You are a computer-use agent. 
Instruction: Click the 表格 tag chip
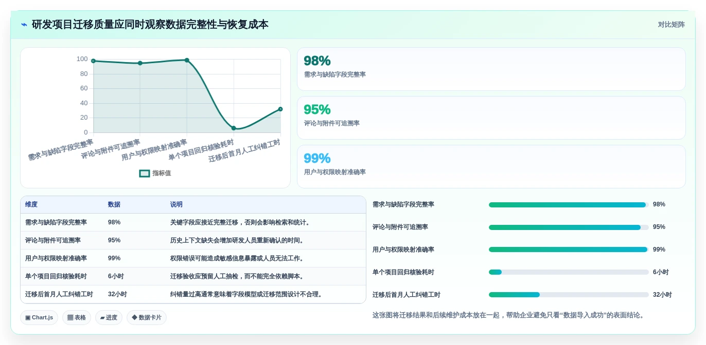pos(77,318)
